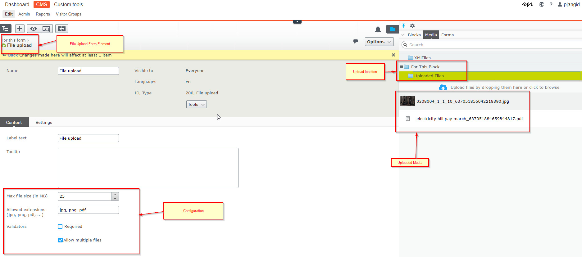The height and width of the screenshot is (257, 582).
Task: Open the globe icon in top bar
Action: click(541, 4)
